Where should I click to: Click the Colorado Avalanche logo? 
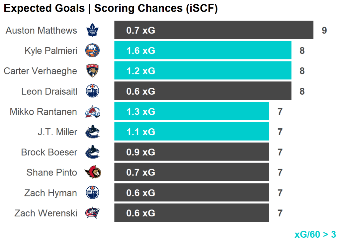pyautogui.click(x=93, y=112)
